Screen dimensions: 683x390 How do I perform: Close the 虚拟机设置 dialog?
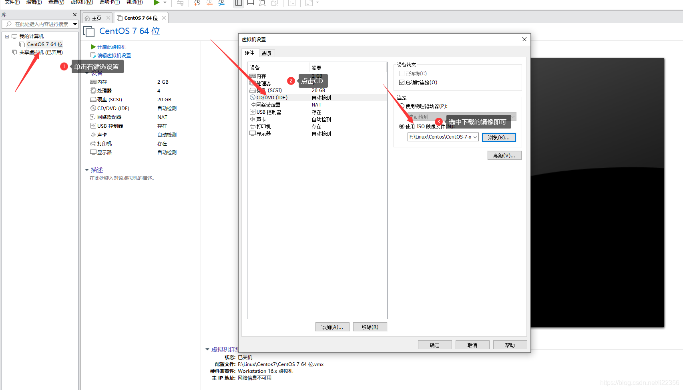click(524, 39)
